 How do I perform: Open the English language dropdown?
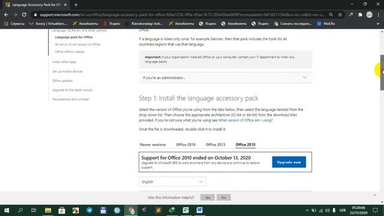pos(172,182)
